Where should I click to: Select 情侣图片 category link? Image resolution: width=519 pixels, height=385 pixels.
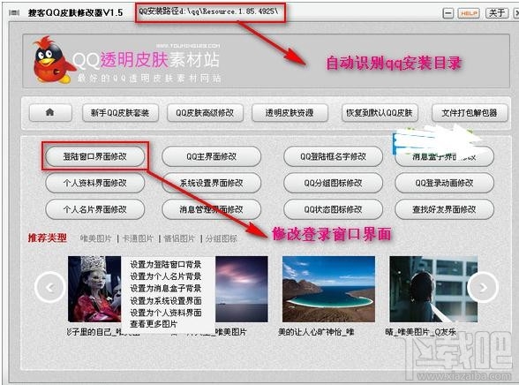coord(179,238)
